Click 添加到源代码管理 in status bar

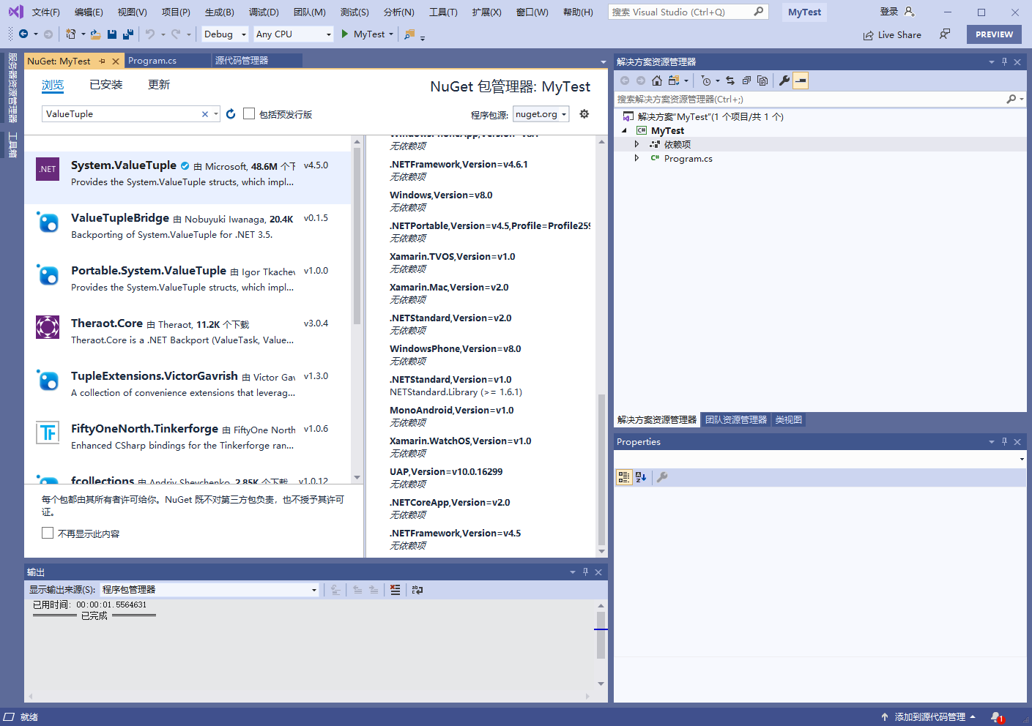929,717
